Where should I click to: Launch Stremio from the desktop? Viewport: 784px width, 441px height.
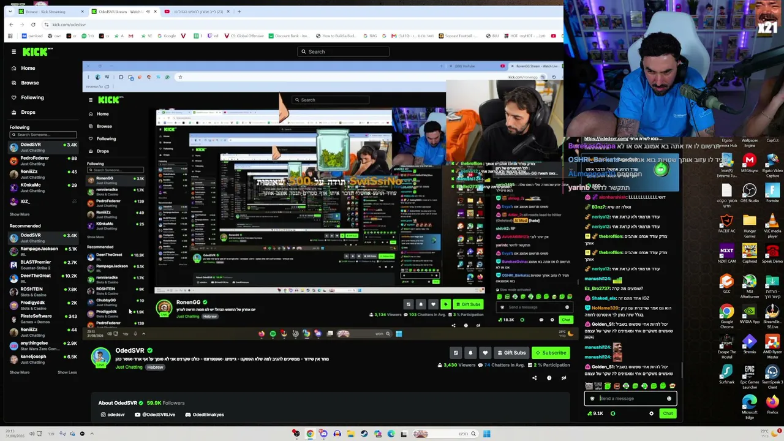[x=750, y=344]
